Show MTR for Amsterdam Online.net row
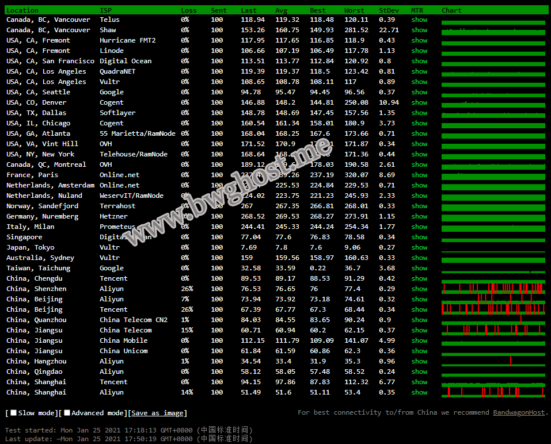This screenshot has height=444, width=551. (420, 185)
